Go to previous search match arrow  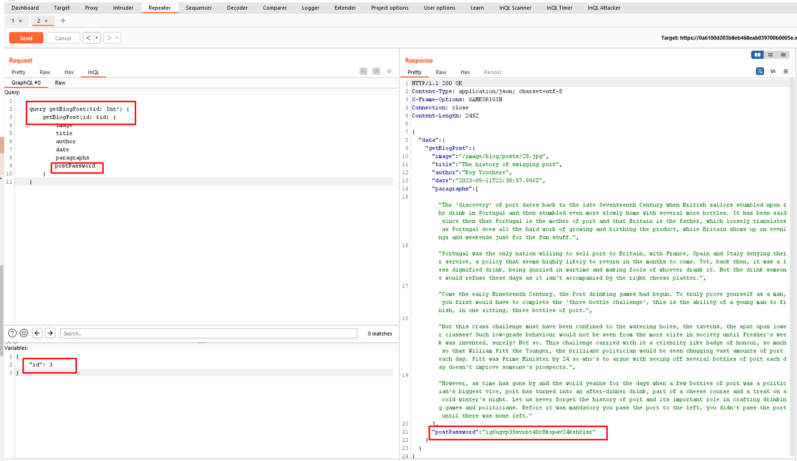coord(37,333)
